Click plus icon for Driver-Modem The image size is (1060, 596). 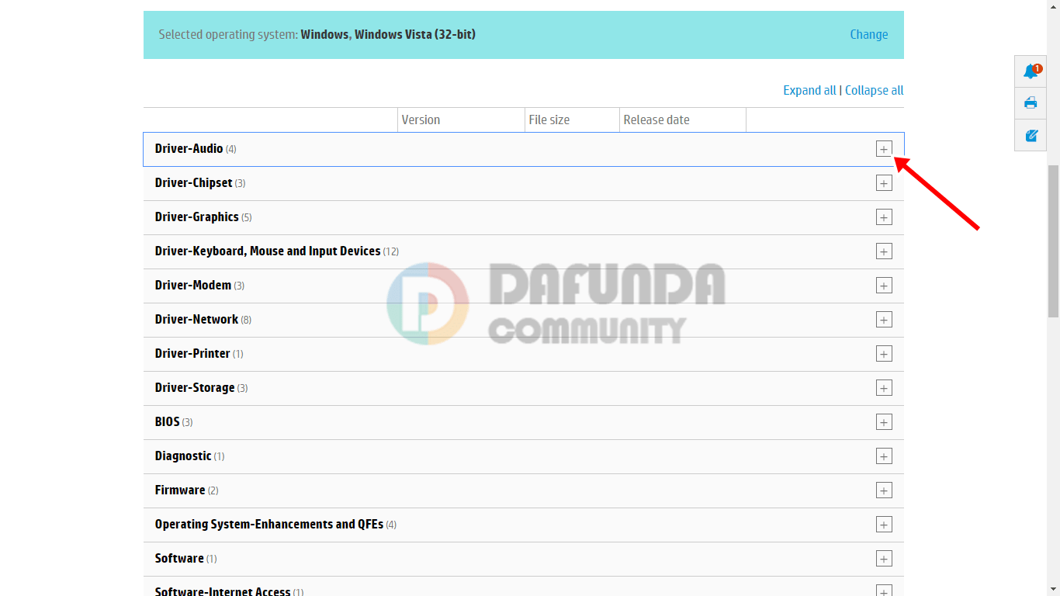(883, 286)
